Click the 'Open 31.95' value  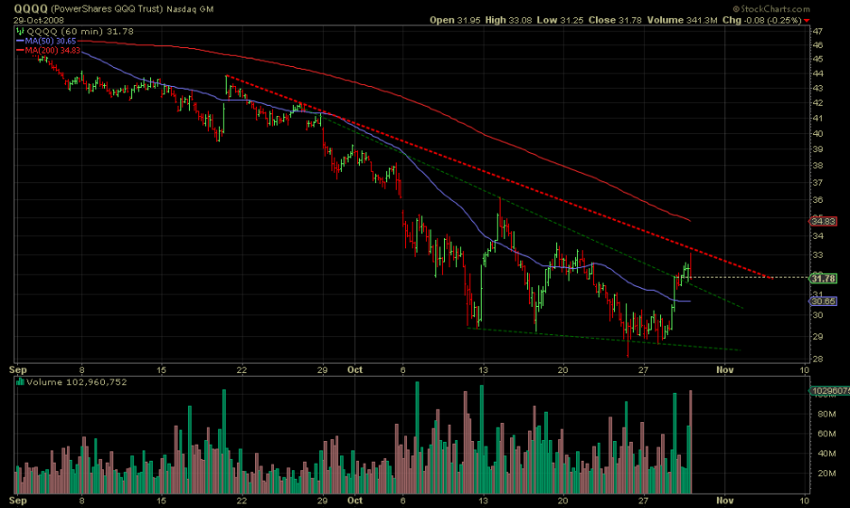pos(455,20)
